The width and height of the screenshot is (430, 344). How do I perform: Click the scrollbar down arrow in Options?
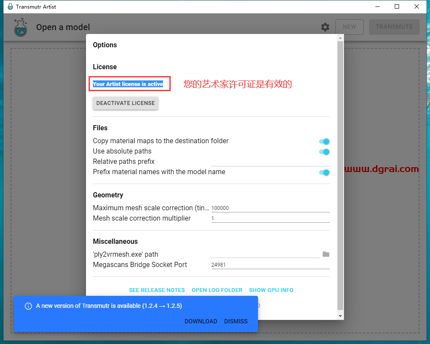[340, 316]
